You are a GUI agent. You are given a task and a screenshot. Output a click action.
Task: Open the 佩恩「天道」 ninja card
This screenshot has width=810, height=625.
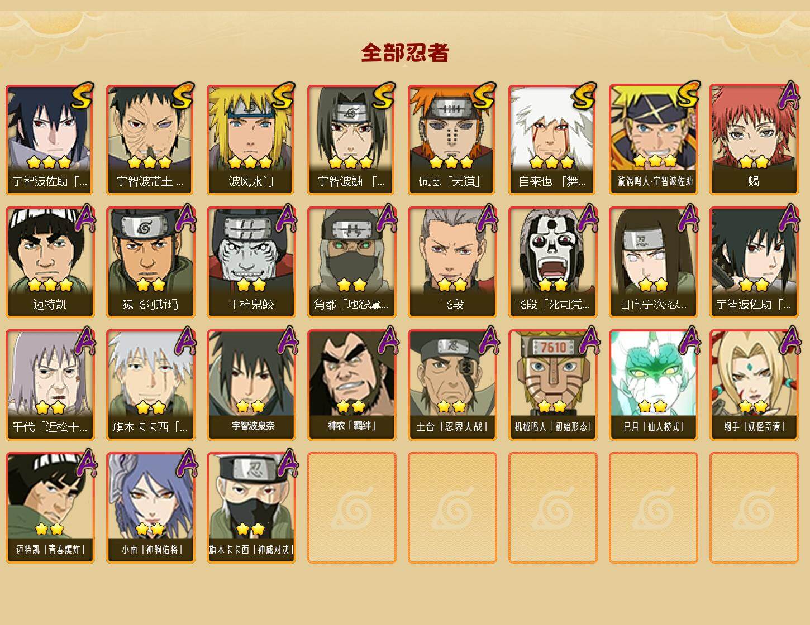pos(452,140)
